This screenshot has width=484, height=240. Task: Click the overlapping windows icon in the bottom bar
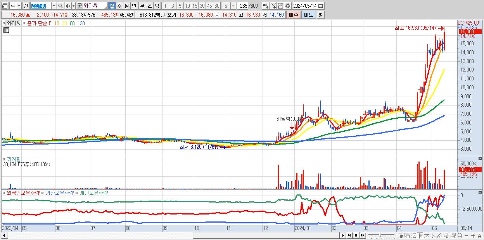[407, 235]
